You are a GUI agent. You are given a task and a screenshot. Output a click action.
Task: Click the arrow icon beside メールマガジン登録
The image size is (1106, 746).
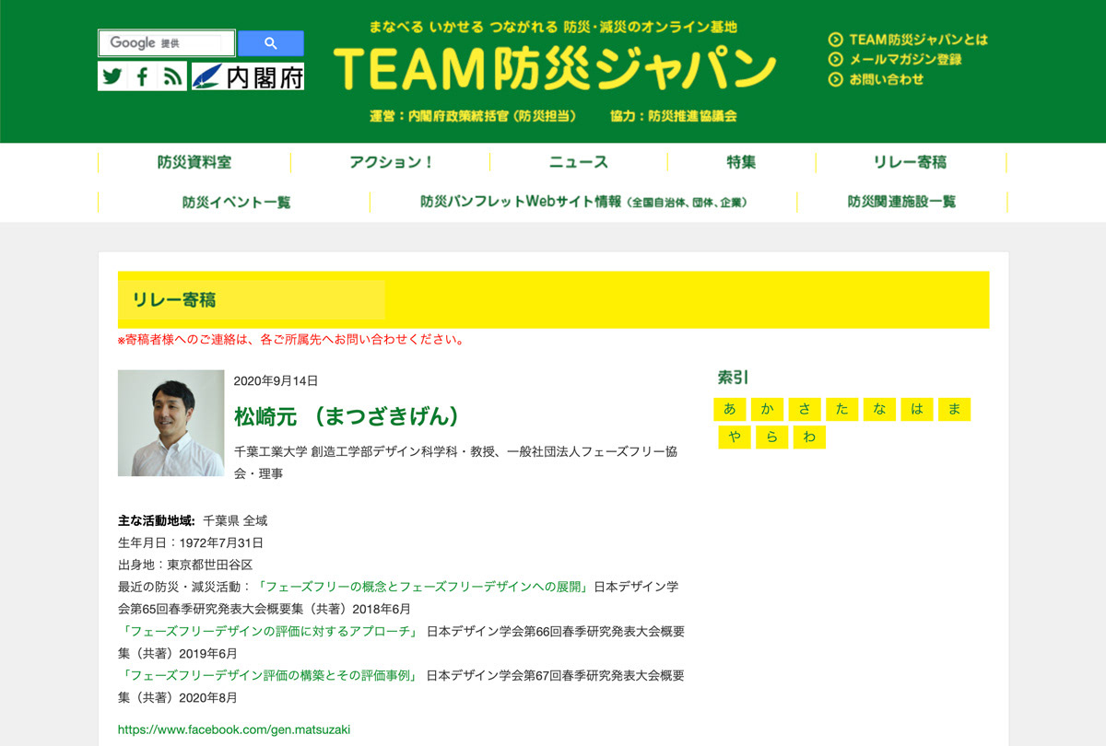point(836,59)
